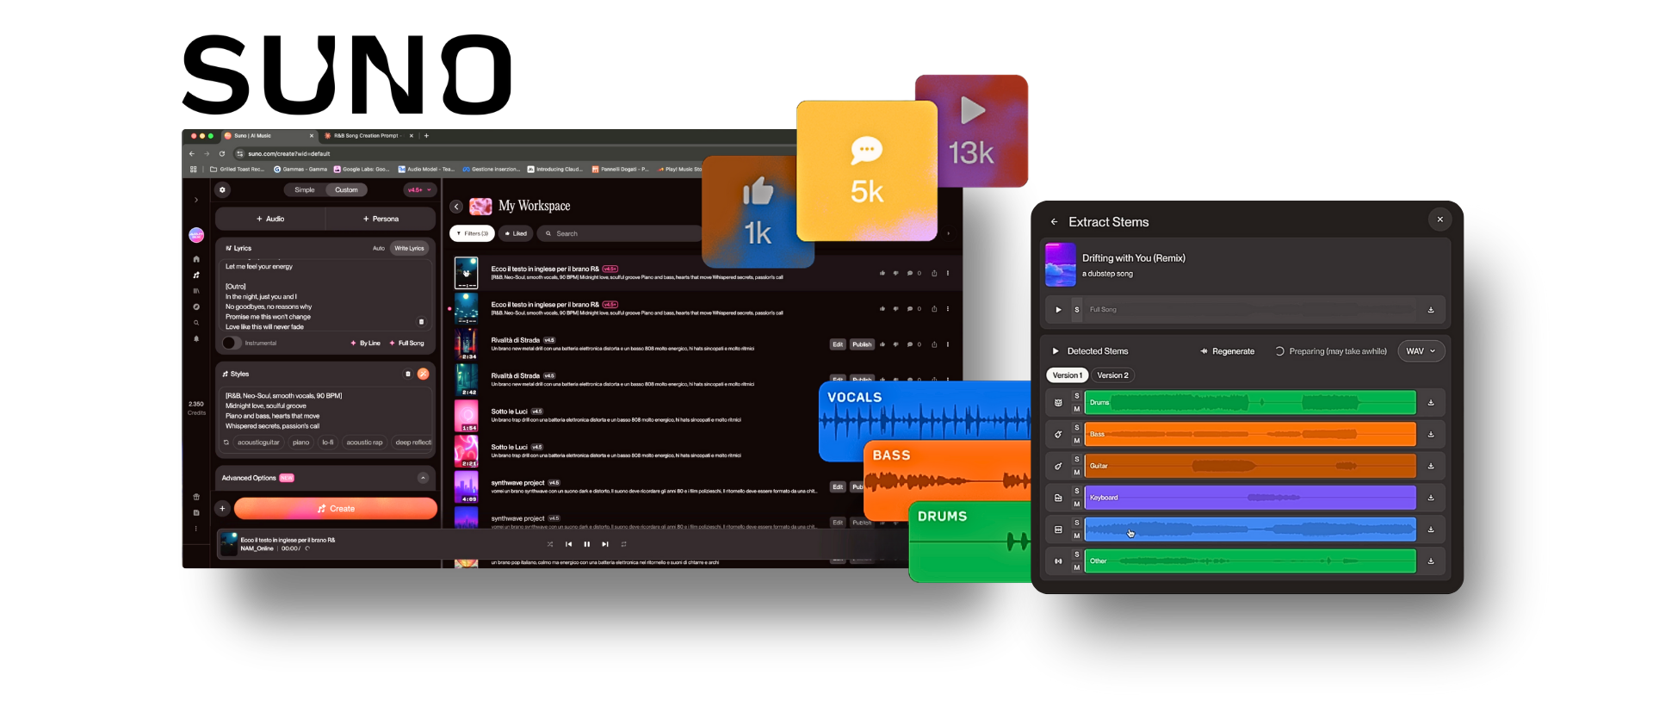The width and height of the screenshot is (1653, 706).
Task: Solo the Bass stem
Action: click(1077, 428)
